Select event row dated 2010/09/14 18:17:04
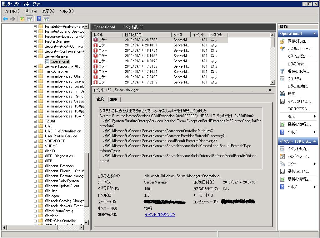Screen dimensions: 320x238 click(160, 50)
